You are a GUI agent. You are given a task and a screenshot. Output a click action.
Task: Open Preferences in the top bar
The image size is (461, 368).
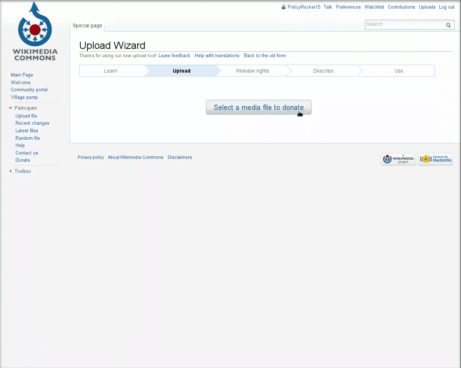pos(348,7)
